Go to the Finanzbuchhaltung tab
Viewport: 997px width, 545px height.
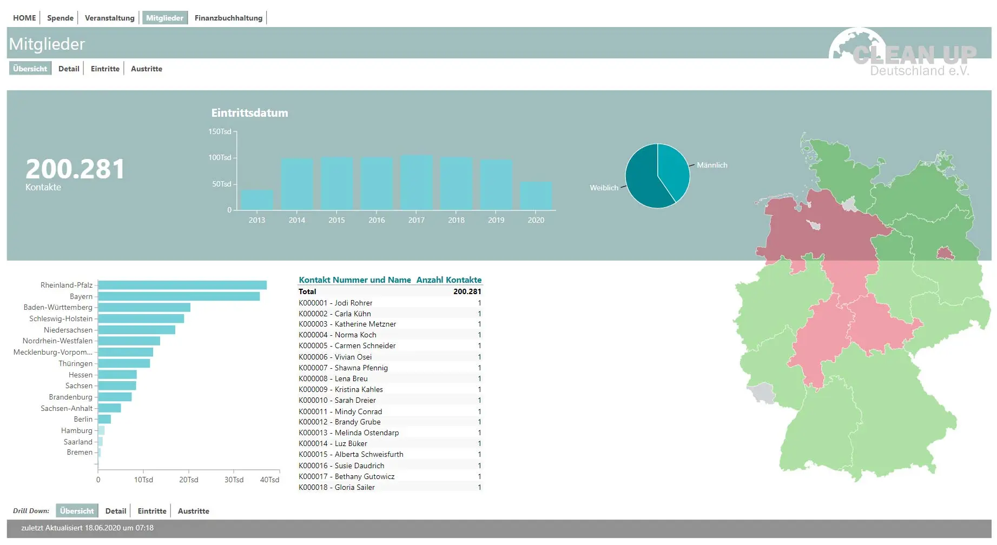click(x=228, y=18)
